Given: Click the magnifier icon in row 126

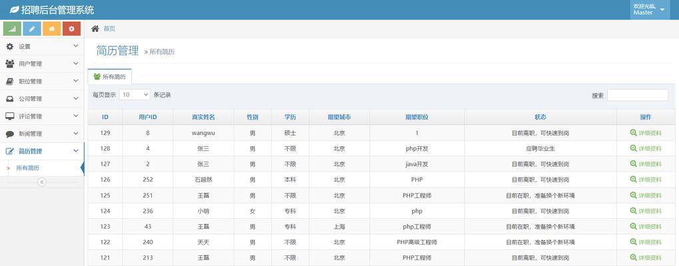Looking at the screenshot, I should pos(633,180).
